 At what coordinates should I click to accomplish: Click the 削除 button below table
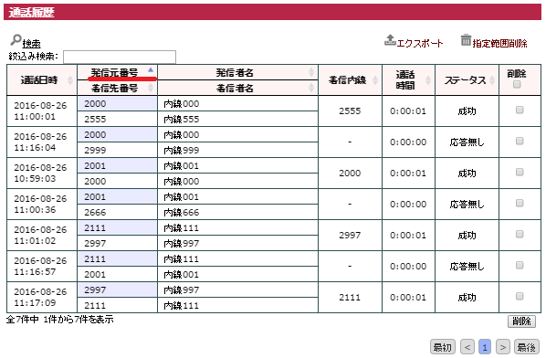coord(521,321)
